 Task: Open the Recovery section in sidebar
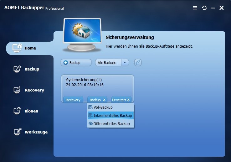pyautogui.click(x=29, y=90)
